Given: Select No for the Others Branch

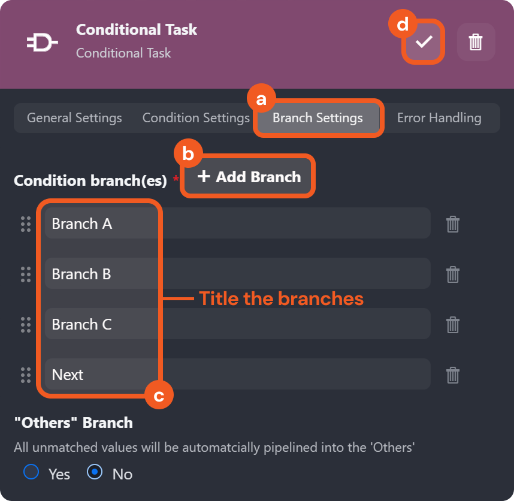Looking at the screenshot, I should click(95, 472).
